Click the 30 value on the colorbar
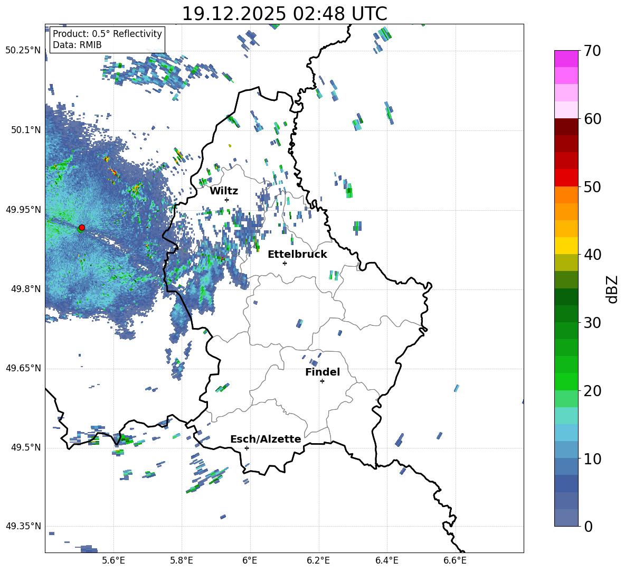The width and height of the screenshot is (625, 571). (x=592, y=323)
